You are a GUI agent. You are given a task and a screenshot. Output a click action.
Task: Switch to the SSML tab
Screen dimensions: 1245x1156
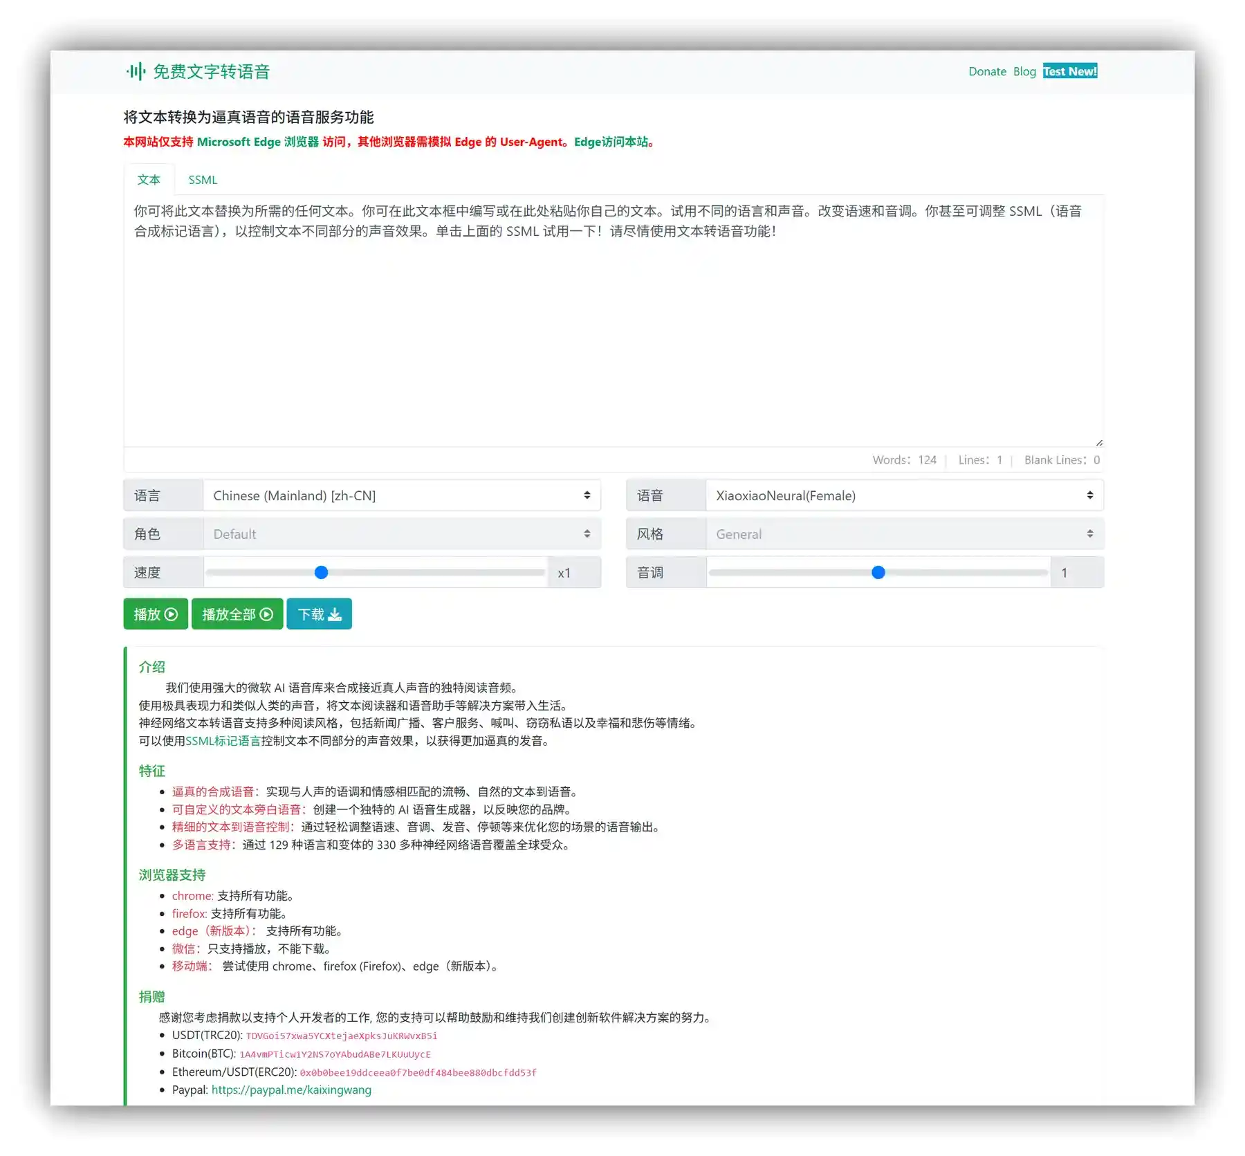click(x=203, y=180)
